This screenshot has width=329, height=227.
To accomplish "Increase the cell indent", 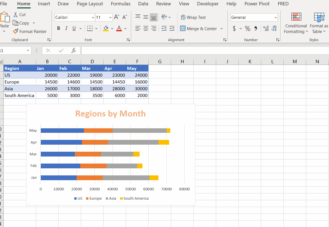I will (172, 28).
